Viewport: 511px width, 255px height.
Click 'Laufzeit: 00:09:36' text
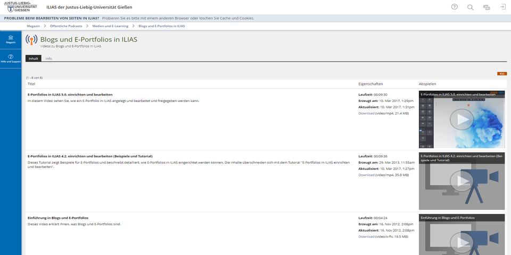(x=373, y=156)
